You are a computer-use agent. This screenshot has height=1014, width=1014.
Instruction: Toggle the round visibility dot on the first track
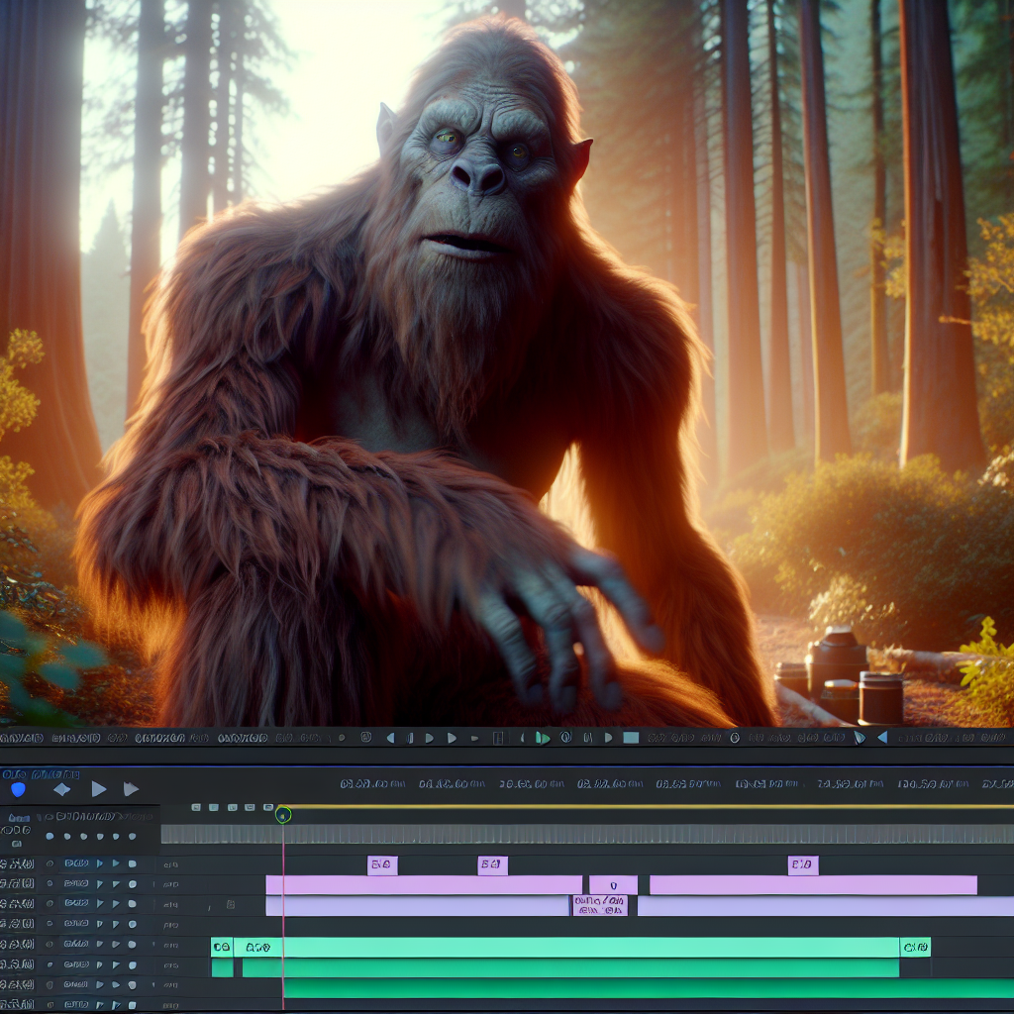coord(49,864)
